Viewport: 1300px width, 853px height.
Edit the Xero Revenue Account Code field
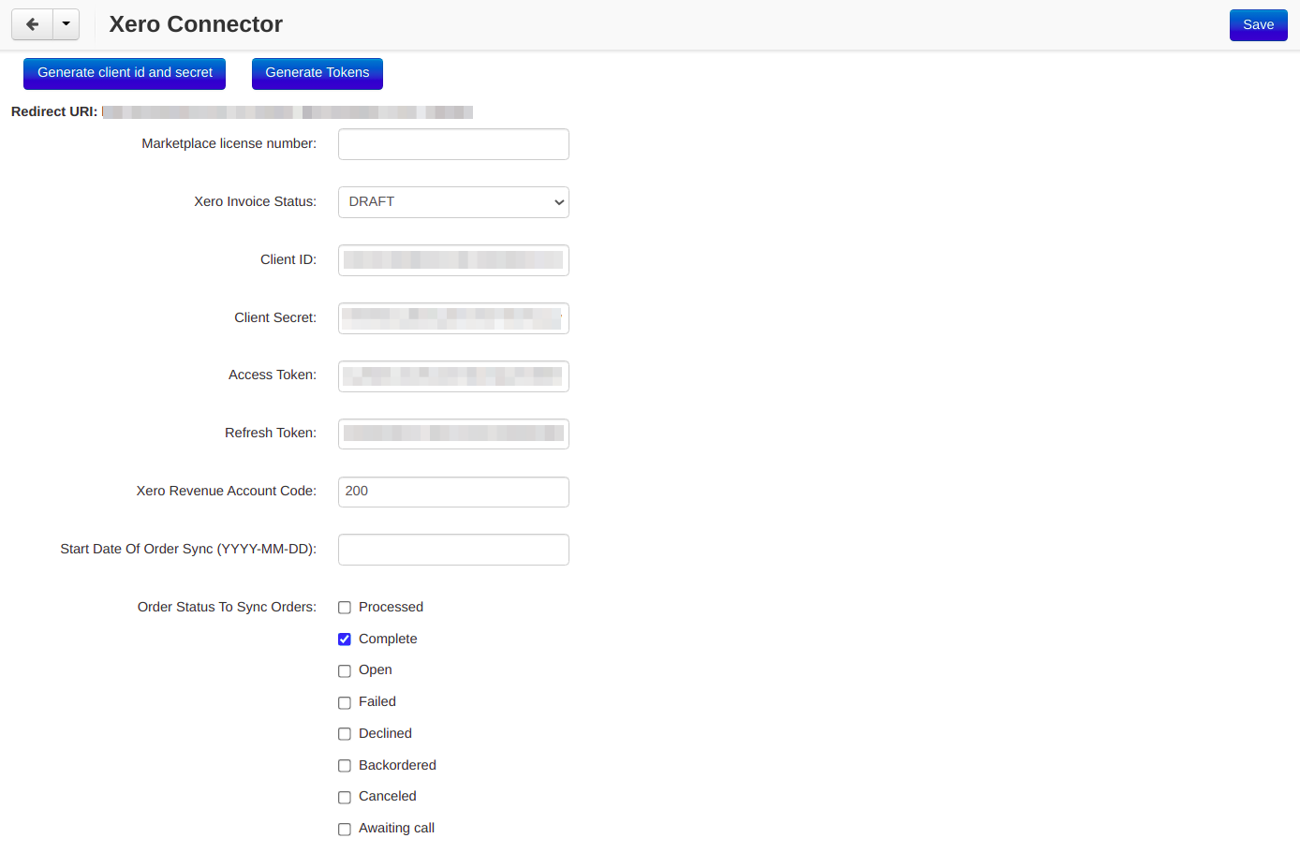tap(453, 492)
